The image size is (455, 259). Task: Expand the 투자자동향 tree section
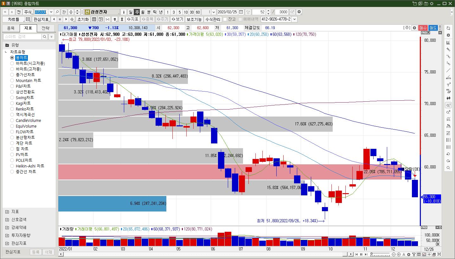(7, 235)
